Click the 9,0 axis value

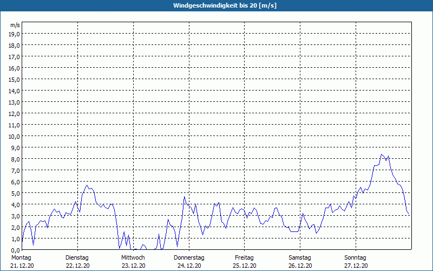15,148
